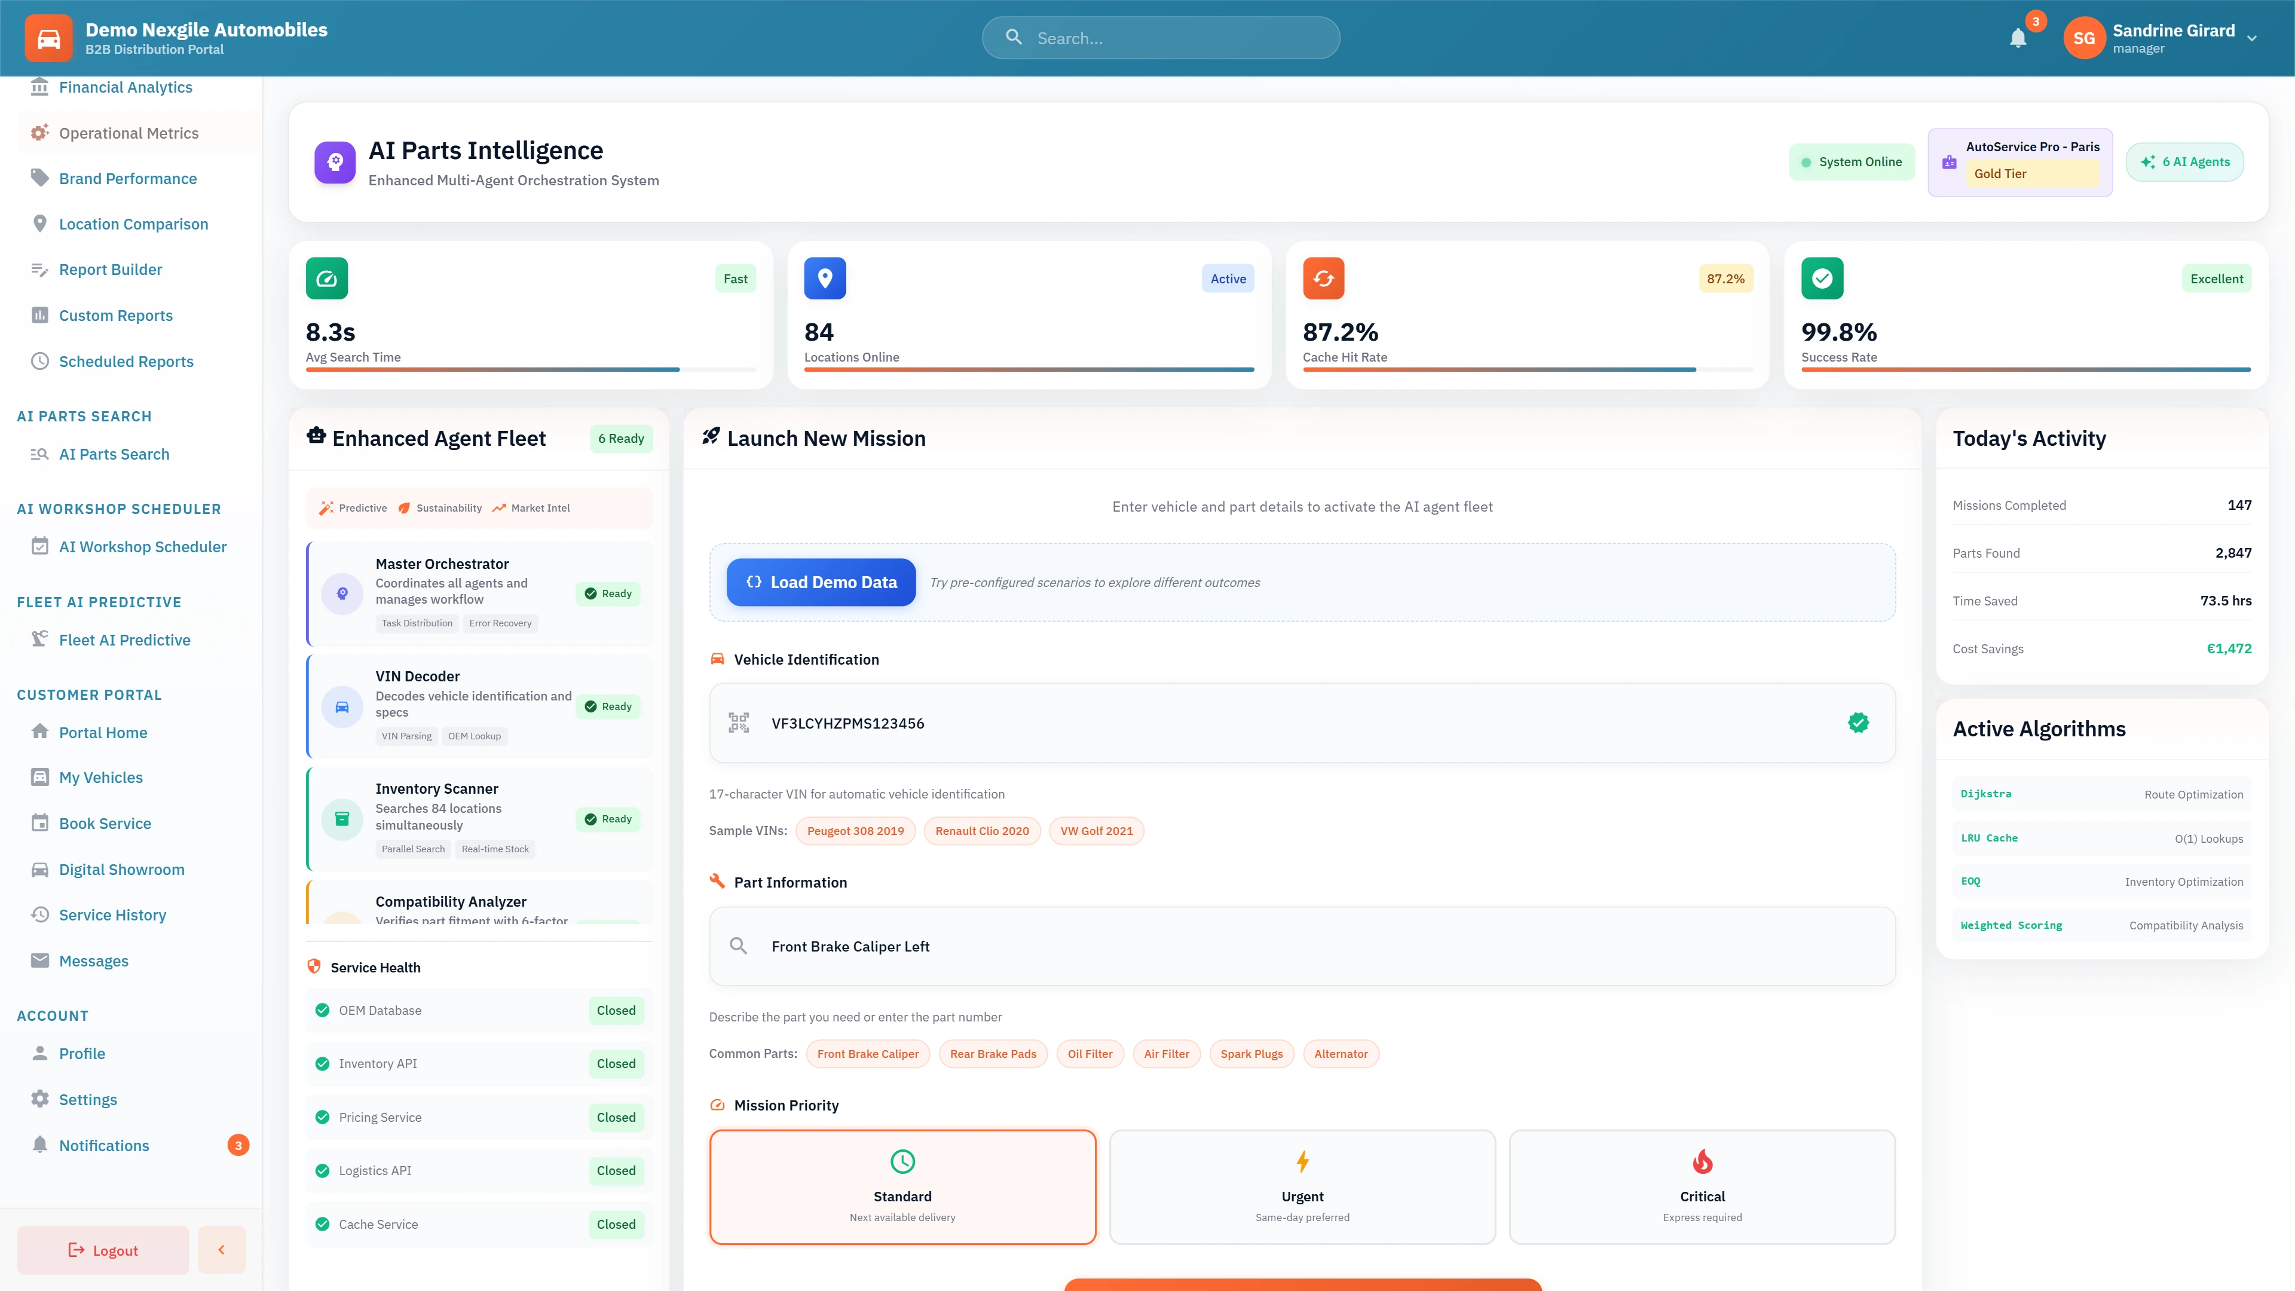
Task: Click the Fleet AI Predictive icon
Action: coord(40,639)
